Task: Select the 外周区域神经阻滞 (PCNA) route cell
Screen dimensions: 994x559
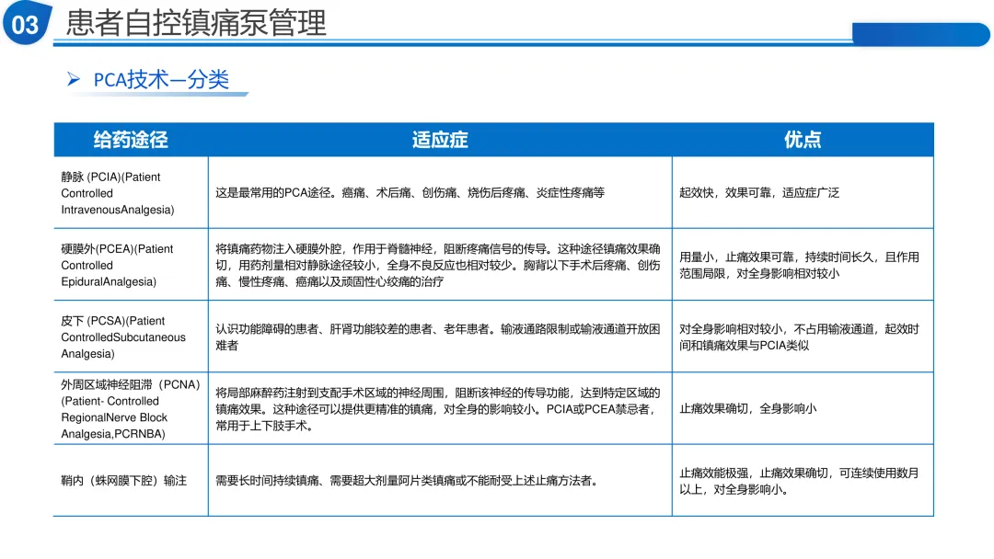Action: (132, 409)
